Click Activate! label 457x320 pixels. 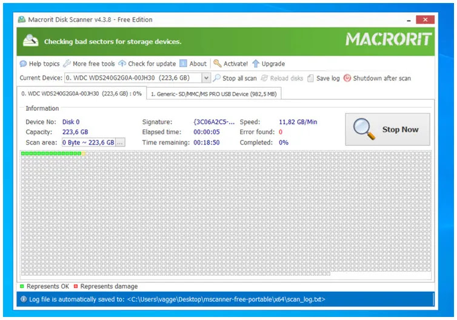coord(236,64)
